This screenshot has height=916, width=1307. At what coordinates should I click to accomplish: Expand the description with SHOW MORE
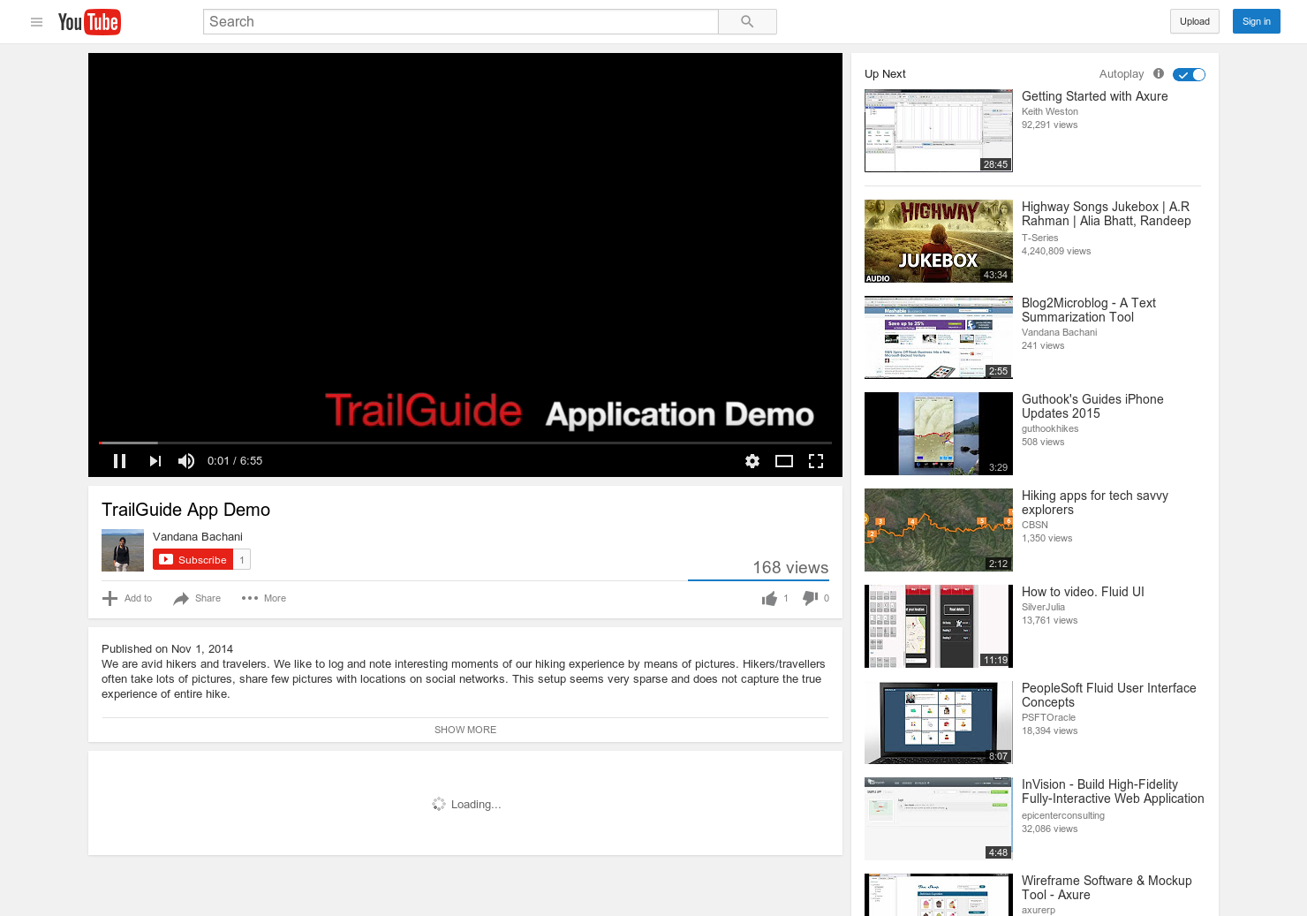pyautogui.click(x=465, y=730)
